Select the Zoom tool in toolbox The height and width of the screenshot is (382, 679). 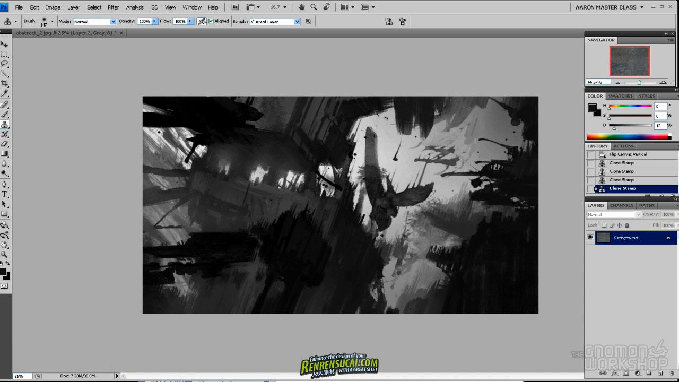[5, 254]
